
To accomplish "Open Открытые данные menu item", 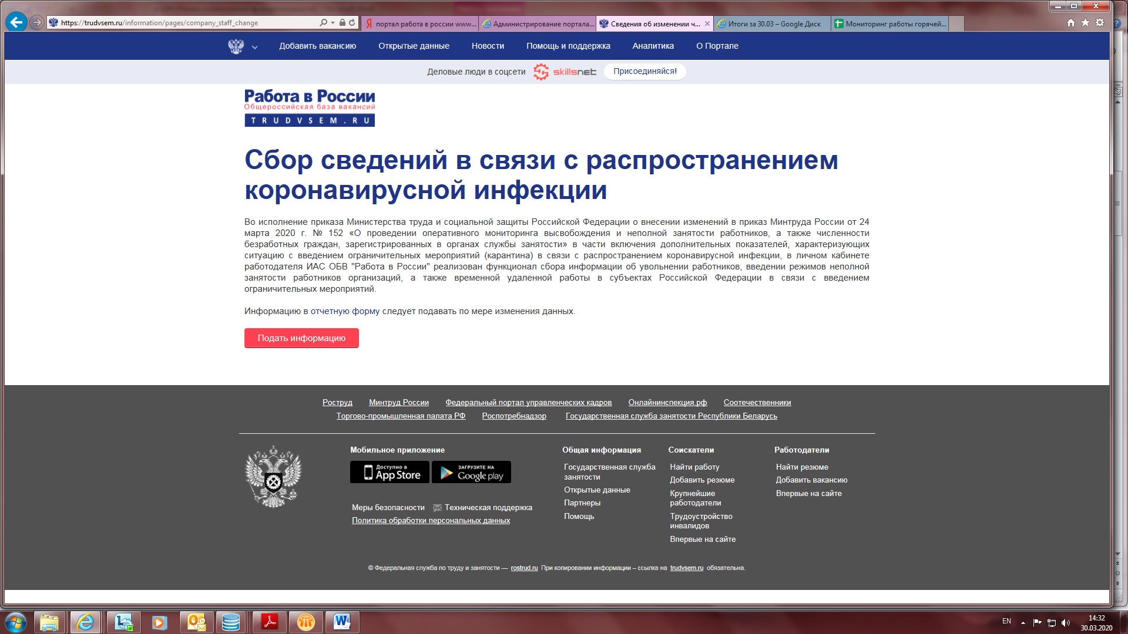I will (414, 46).
